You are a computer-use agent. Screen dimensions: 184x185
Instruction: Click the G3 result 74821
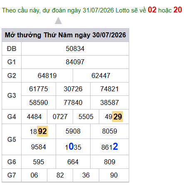click(110, 89)
